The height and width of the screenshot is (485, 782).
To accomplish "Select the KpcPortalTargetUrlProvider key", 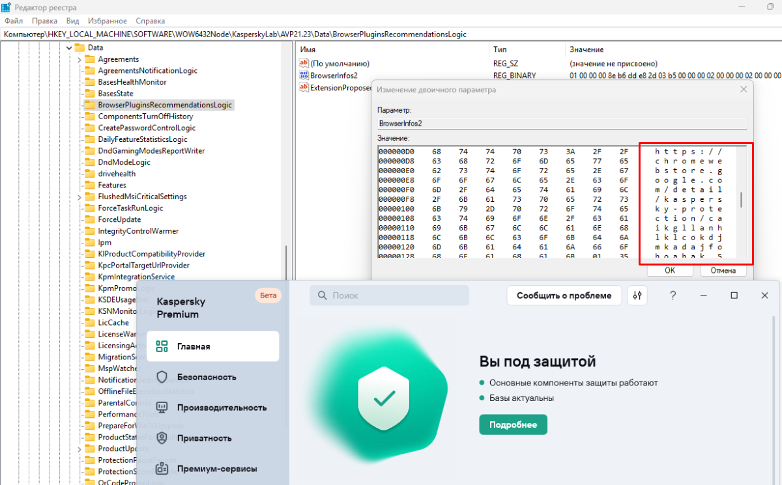I will [x=143, y=266].
